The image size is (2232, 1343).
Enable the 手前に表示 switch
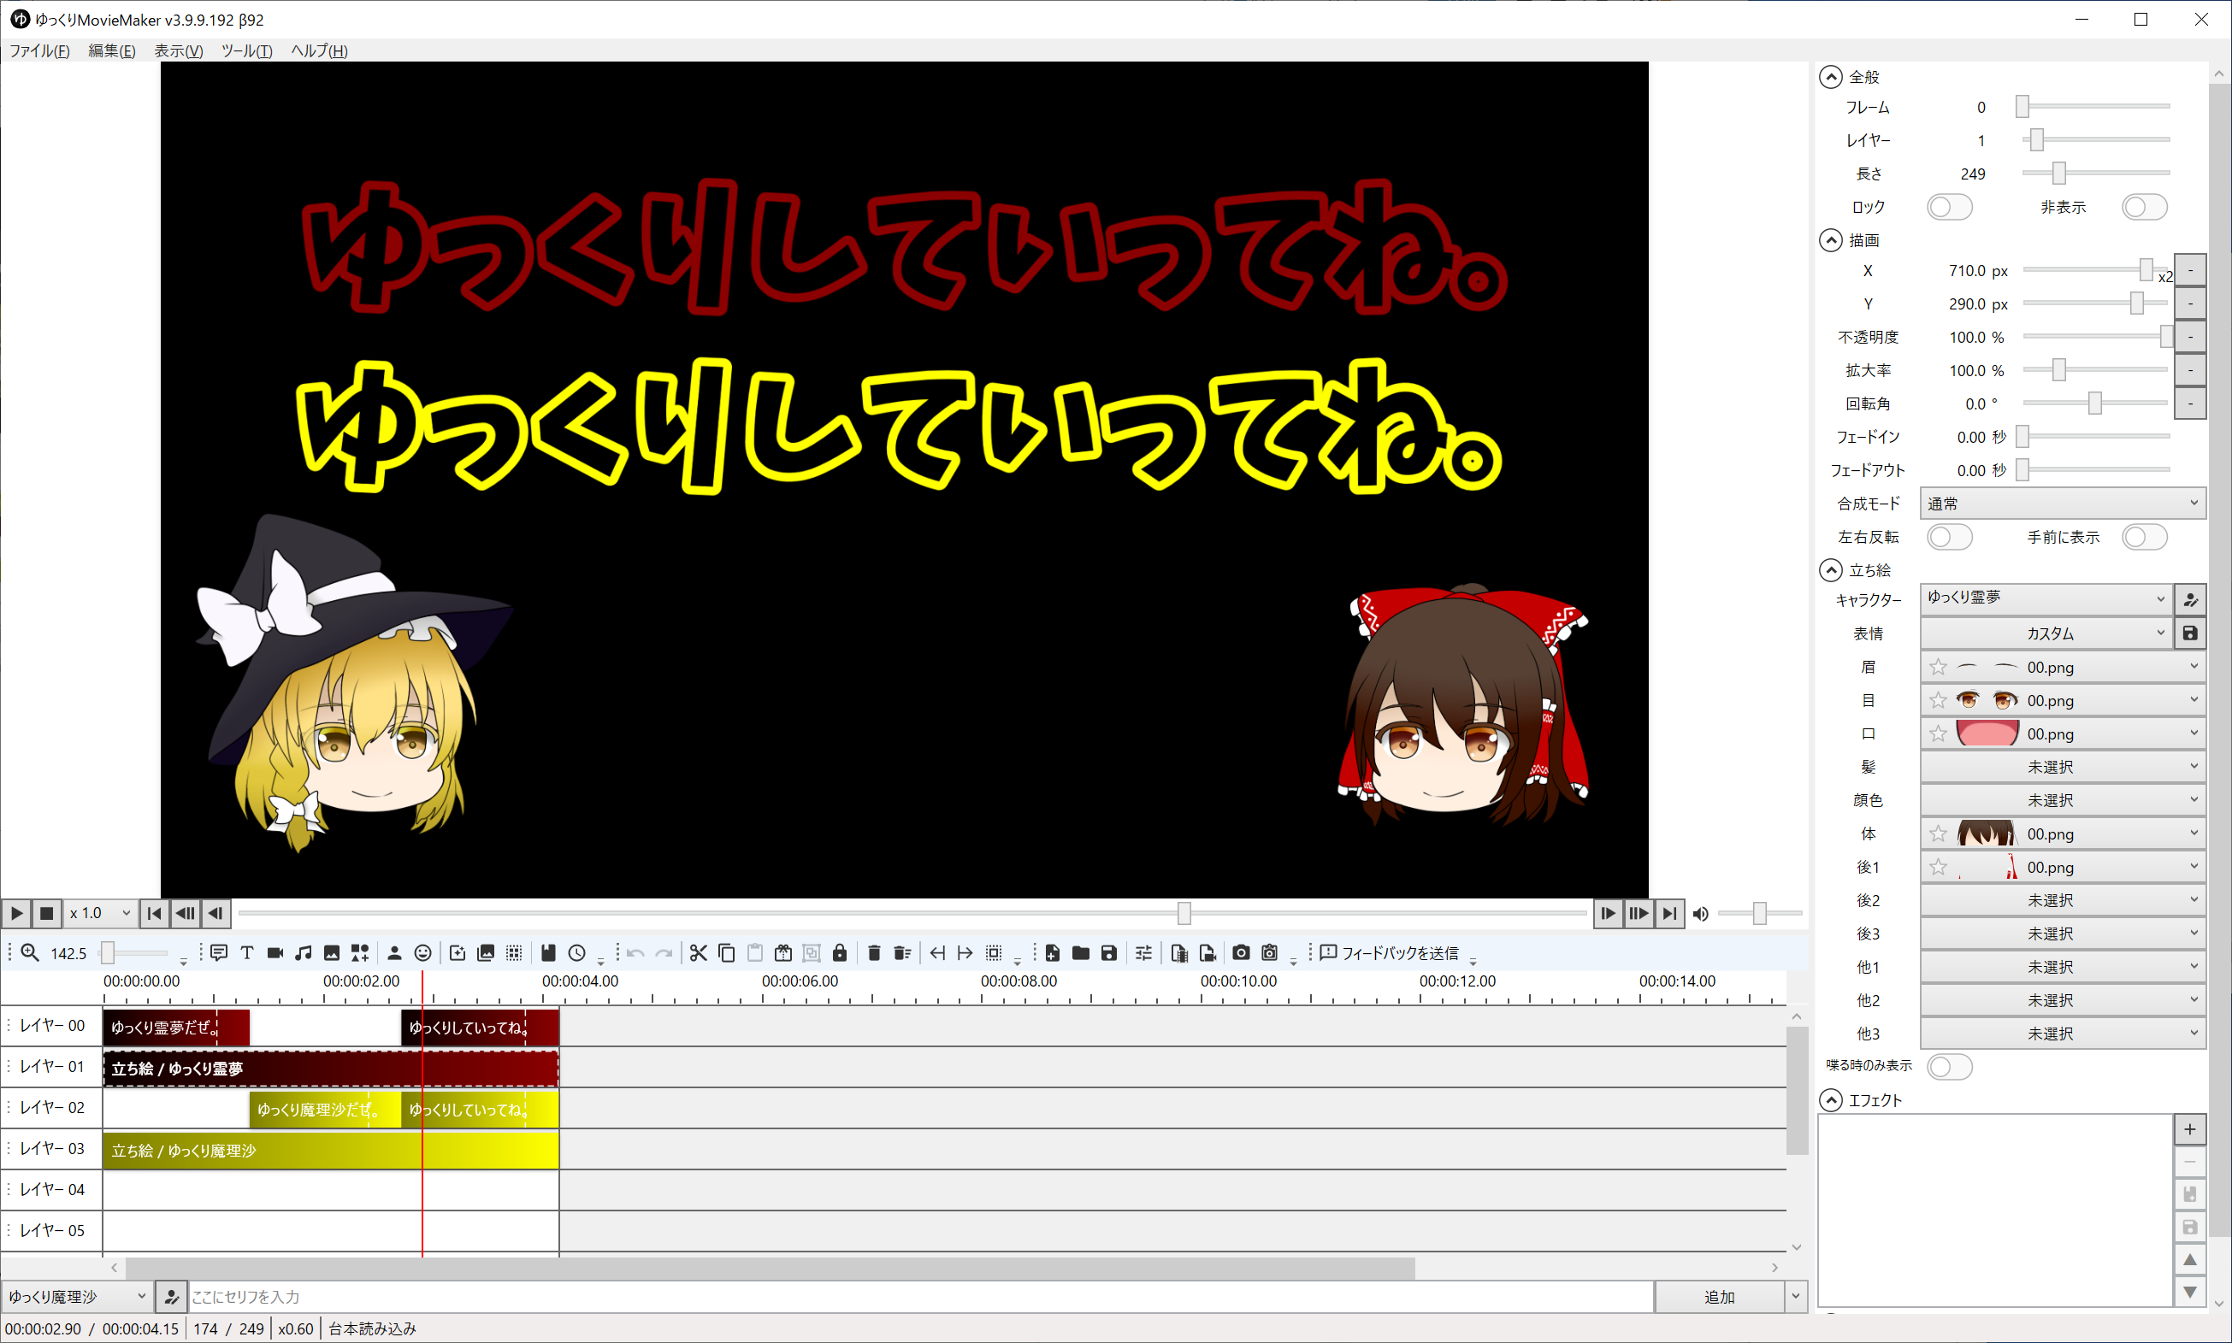[2144, 538]
